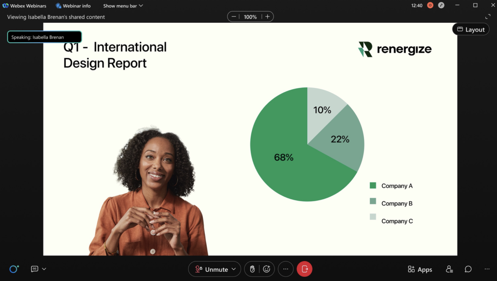Expand the Show menu bar dropdown
Image resolution: width=497 pixels, height=281 pixels.
(123, 6)
